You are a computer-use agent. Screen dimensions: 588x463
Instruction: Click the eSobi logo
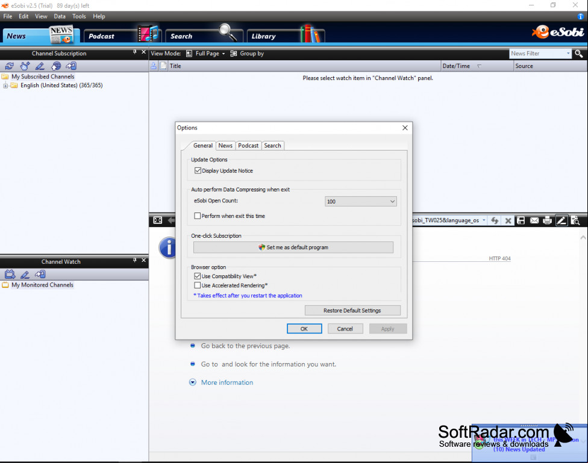point(558,33)
